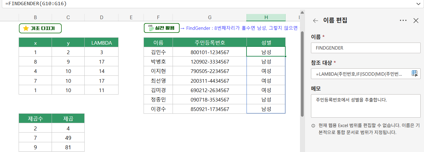Select the cell with value 81
The width and height of the screenshot is (424, 152).
coord(68,147)
